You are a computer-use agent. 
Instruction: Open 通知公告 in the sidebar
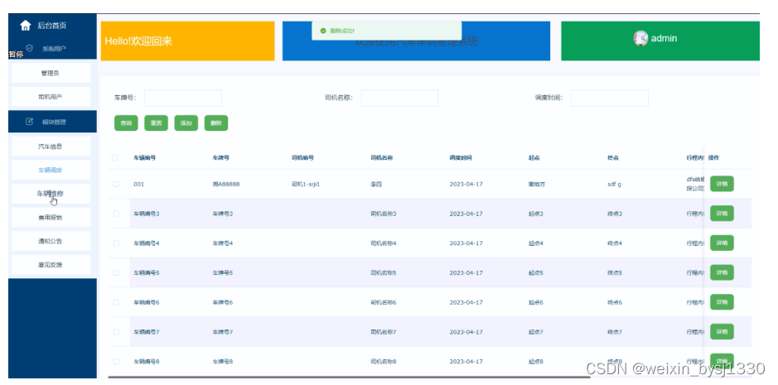pyautogui.click(x=51, y=241)
